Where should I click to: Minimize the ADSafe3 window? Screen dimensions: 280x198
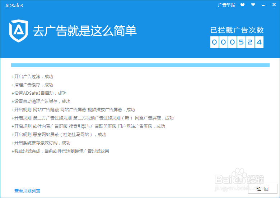tap(263, 5)
